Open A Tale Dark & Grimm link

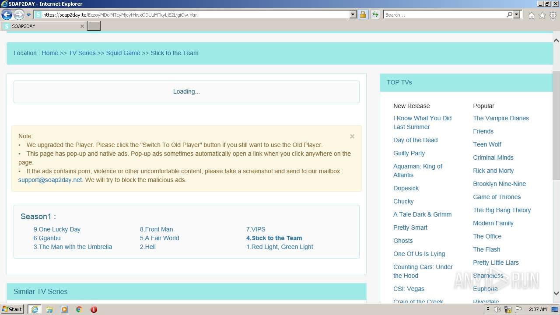422,214
